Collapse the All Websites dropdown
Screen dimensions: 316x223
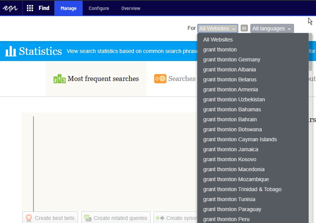(x=217, y=28)
